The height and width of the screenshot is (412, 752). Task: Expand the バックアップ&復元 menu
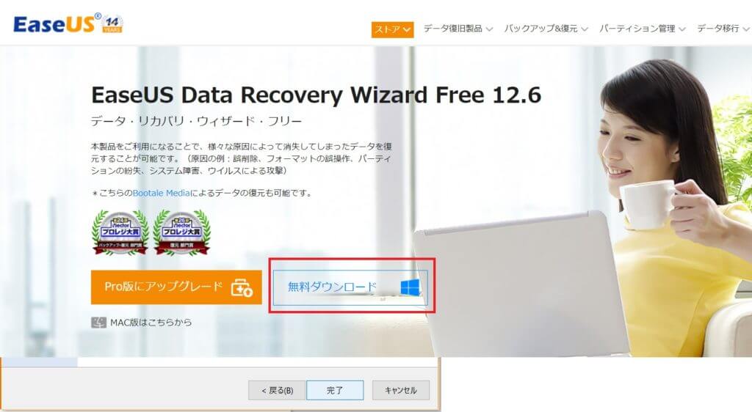point(546,29)
